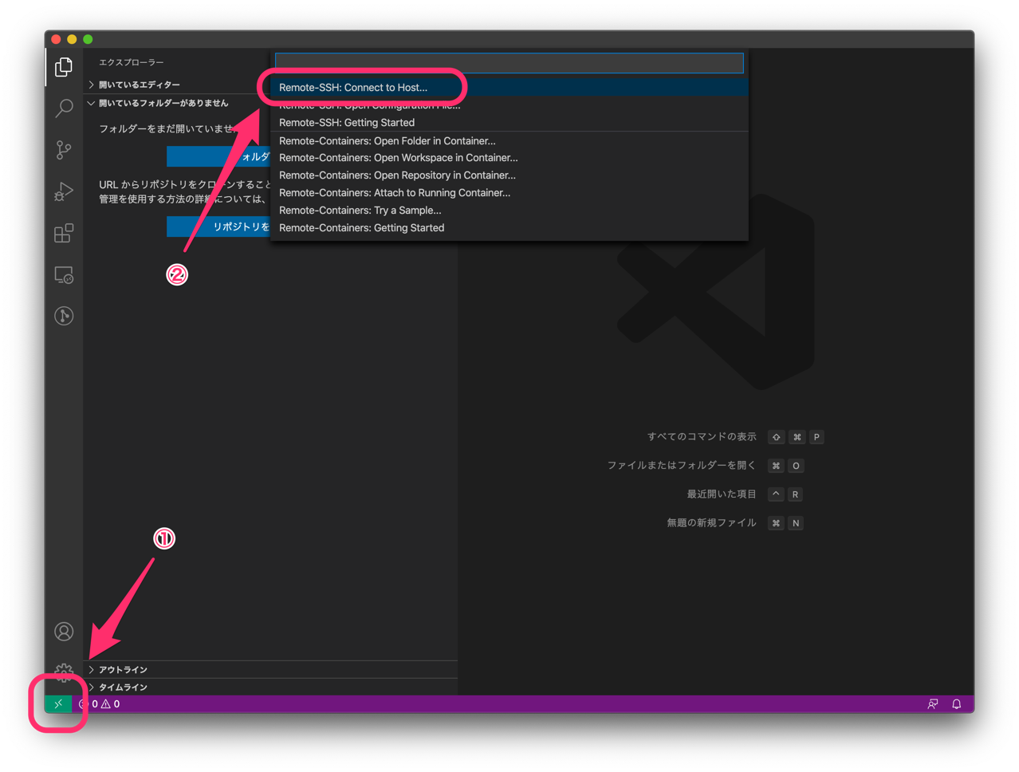Expand the アウトライン section

pos(271,670)
